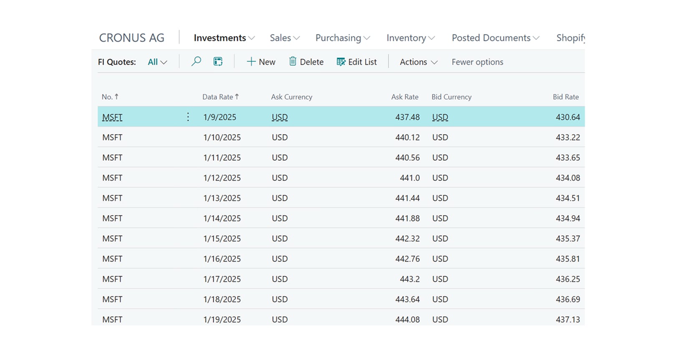Click the Bid Rate 433.22 cell
The height and width of the screenshot is (351, 676).
coord(568,137)
